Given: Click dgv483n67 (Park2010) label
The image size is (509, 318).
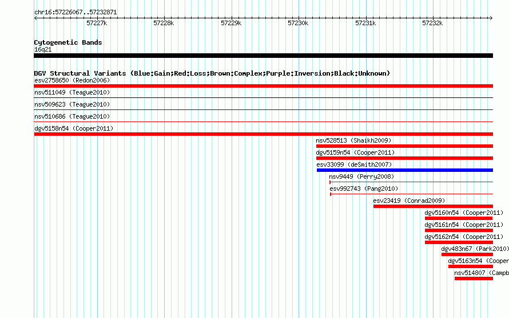Looking at the screenshot, I should 475,249.
